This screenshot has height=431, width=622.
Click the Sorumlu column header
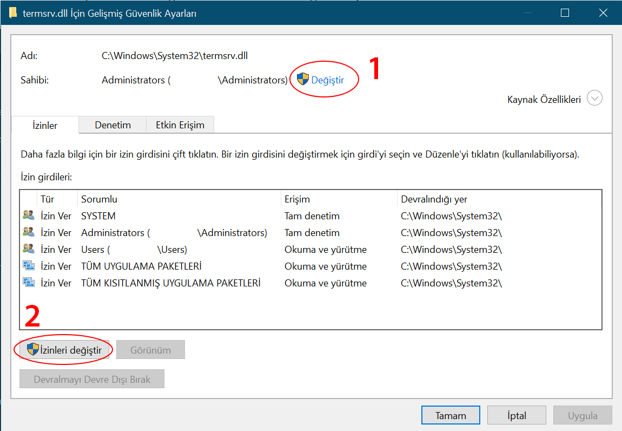100,199
